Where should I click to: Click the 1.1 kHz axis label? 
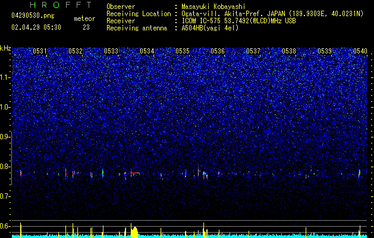click(5, 77)
